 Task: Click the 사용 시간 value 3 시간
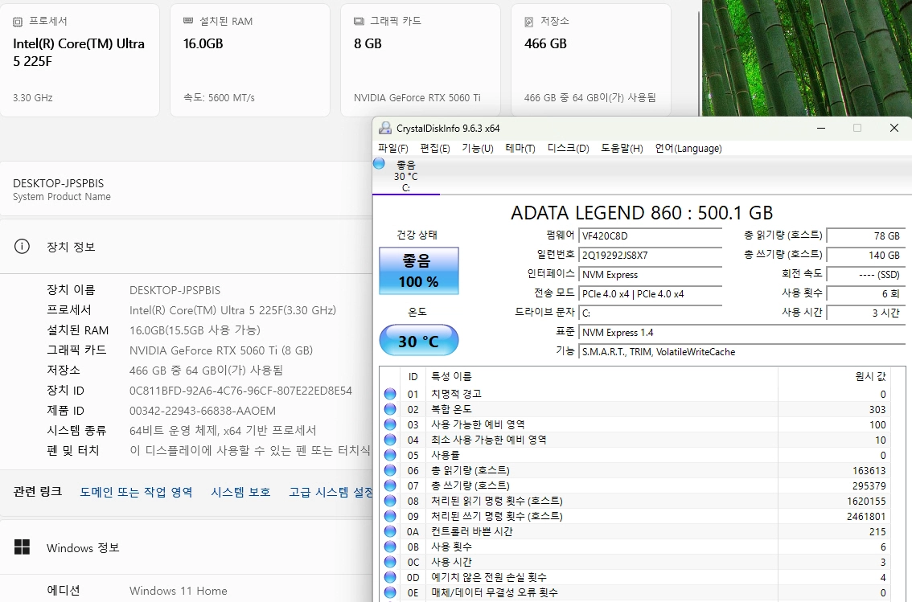click(x=865, y=313)
